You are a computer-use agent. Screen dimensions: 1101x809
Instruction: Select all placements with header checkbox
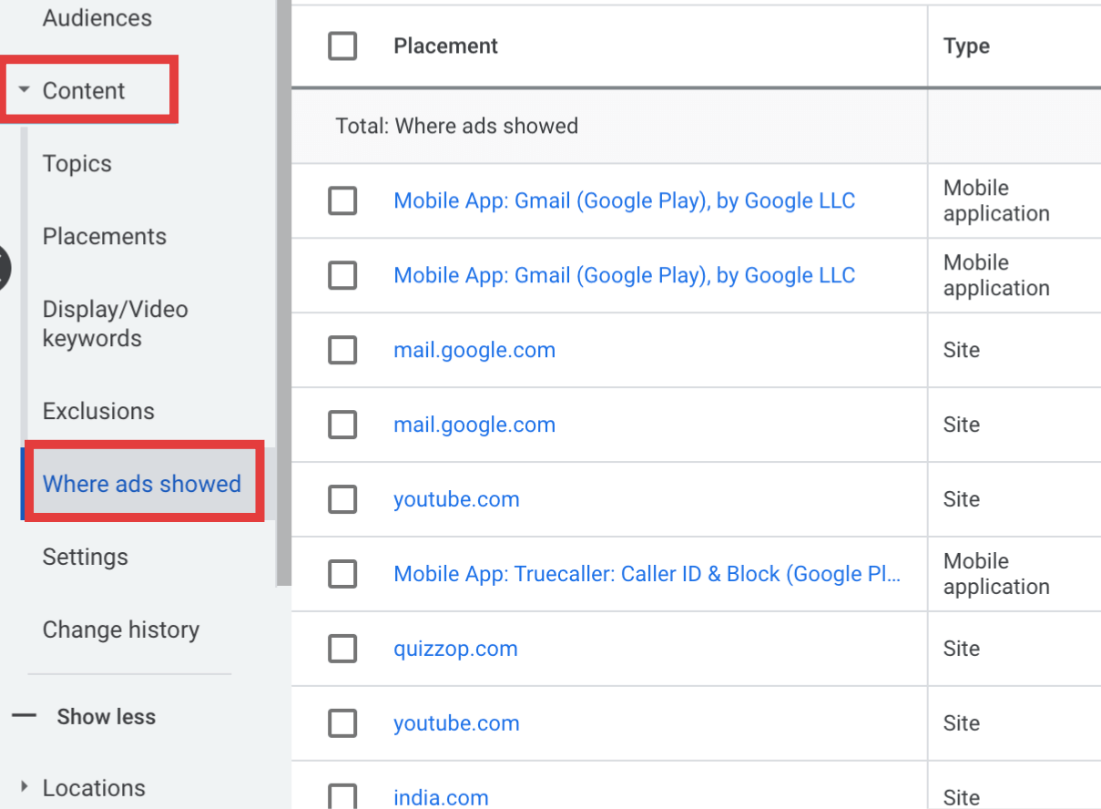point(342,46)
